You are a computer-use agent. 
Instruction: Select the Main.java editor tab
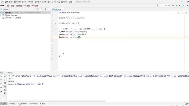(x=58, y=9)
